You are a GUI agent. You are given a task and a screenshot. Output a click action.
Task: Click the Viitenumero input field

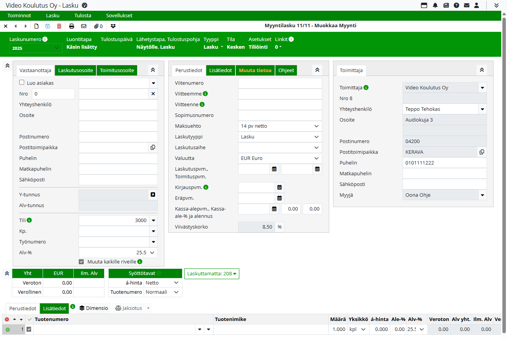click(x=280, y=83)
